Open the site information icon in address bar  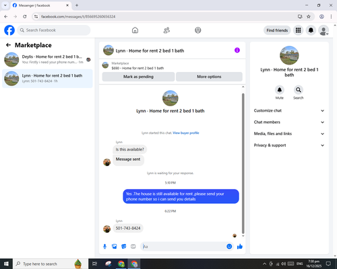[x=36, y=17]
